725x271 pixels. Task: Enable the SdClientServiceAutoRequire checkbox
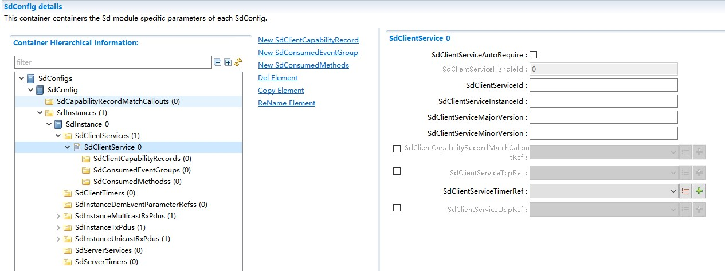pyautogui.click(x=534, y=55)
